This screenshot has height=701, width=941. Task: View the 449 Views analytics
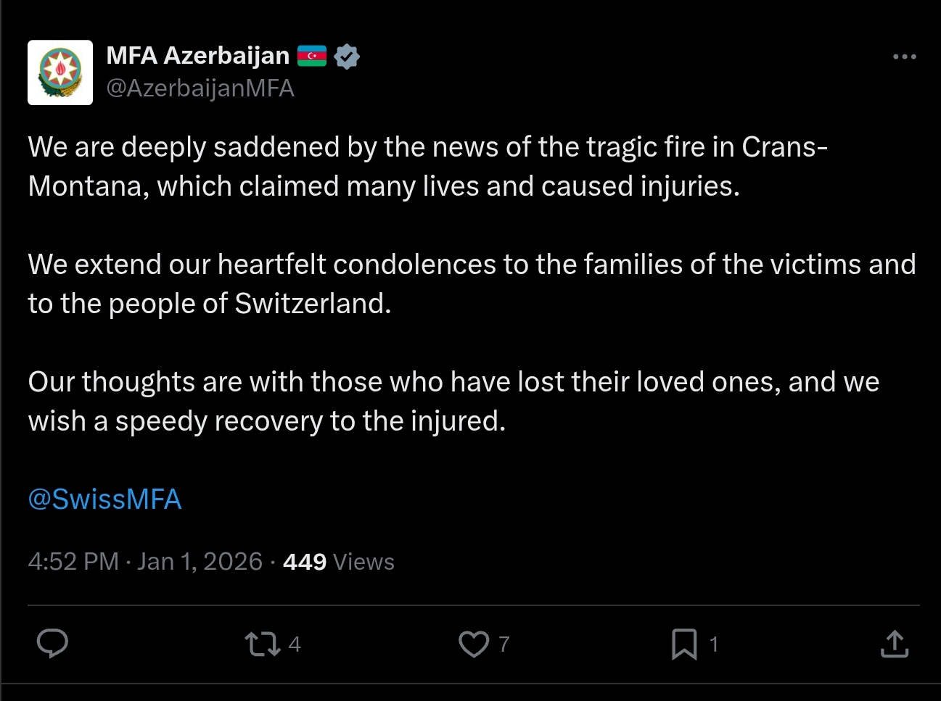338,562
